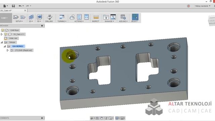Open the Tool Library icon
Viewport: 215px width, 121px height.
tap(106, 17)
